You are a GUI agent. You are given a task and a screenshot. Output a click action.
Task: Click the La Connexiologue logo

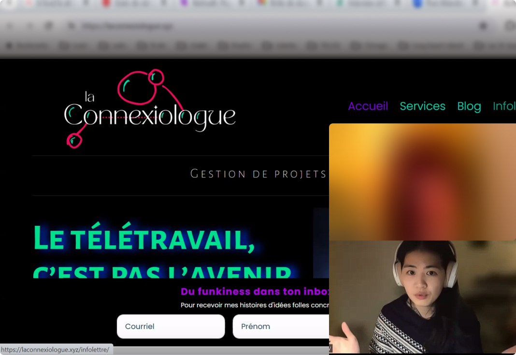150,109
